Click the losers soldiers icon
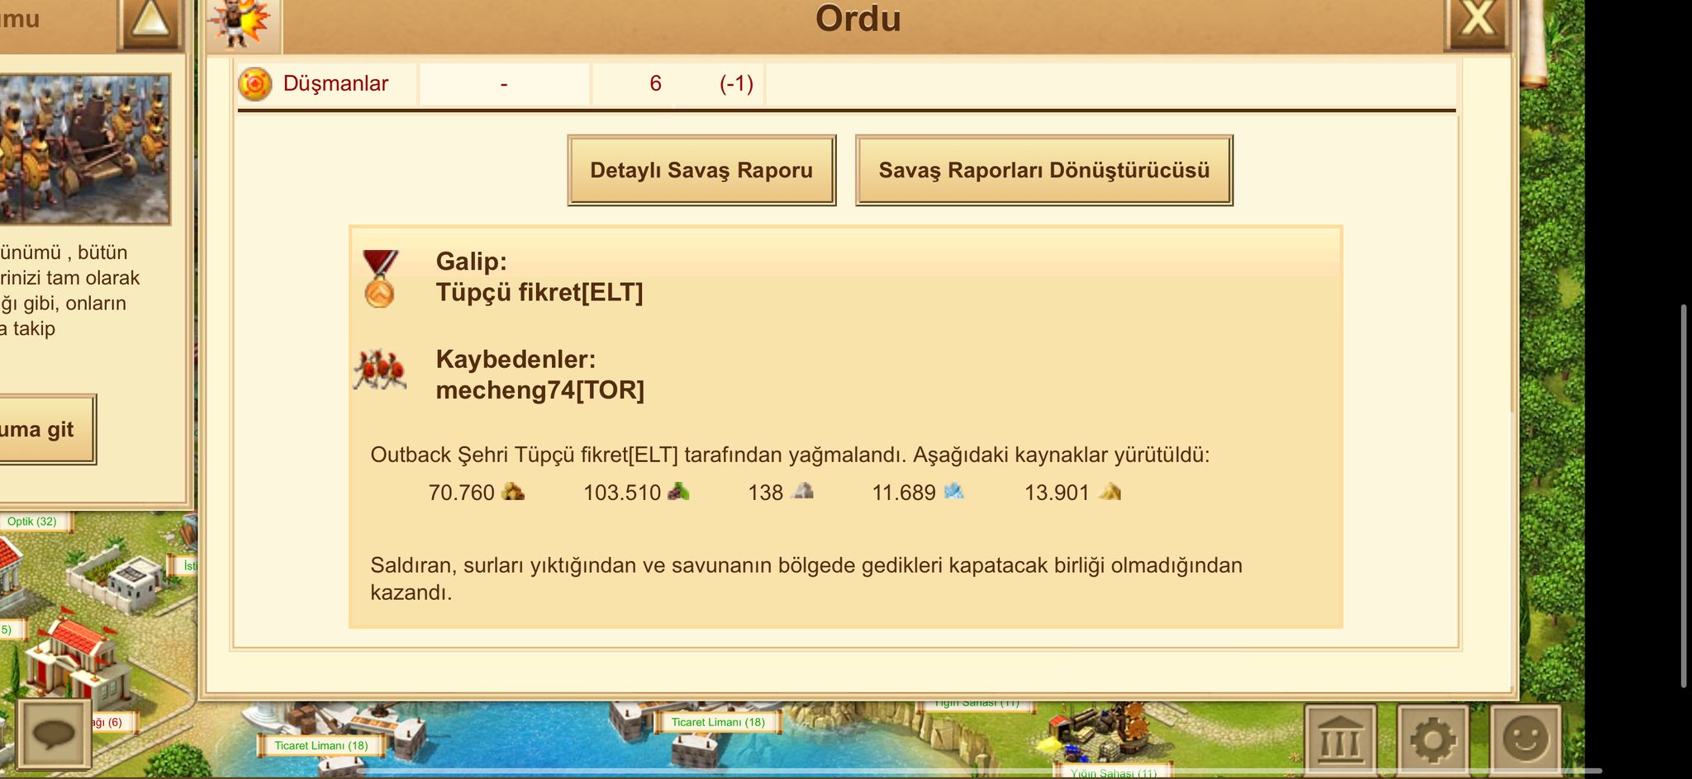 [379, 371]
